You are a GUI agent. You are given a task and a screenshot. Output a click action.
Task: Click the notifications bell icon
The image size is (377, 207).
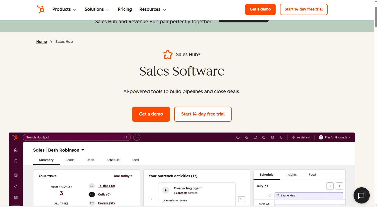pyautogui.click(x=281, y=137)
